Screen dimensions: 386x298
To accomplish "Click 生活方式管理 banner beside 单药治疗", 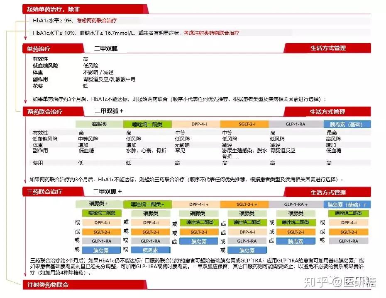I will [327, 48].
